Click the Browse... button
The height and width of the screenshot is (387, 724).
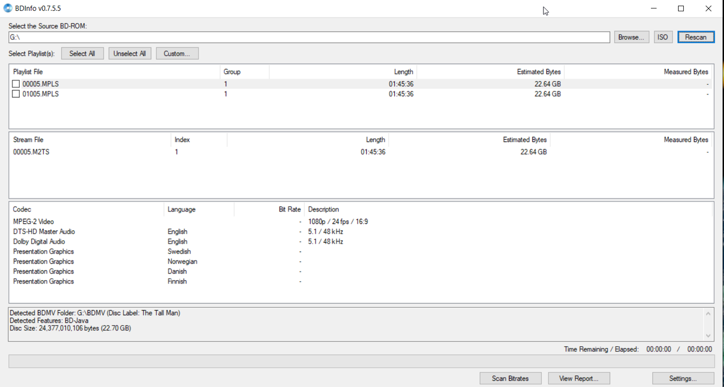631,37
